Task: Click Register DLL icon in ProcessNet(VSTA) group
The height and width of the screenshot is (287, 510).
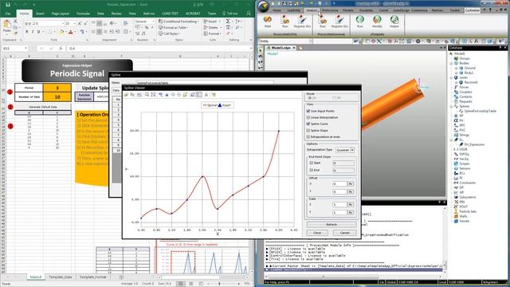Action: coord(302,21)
